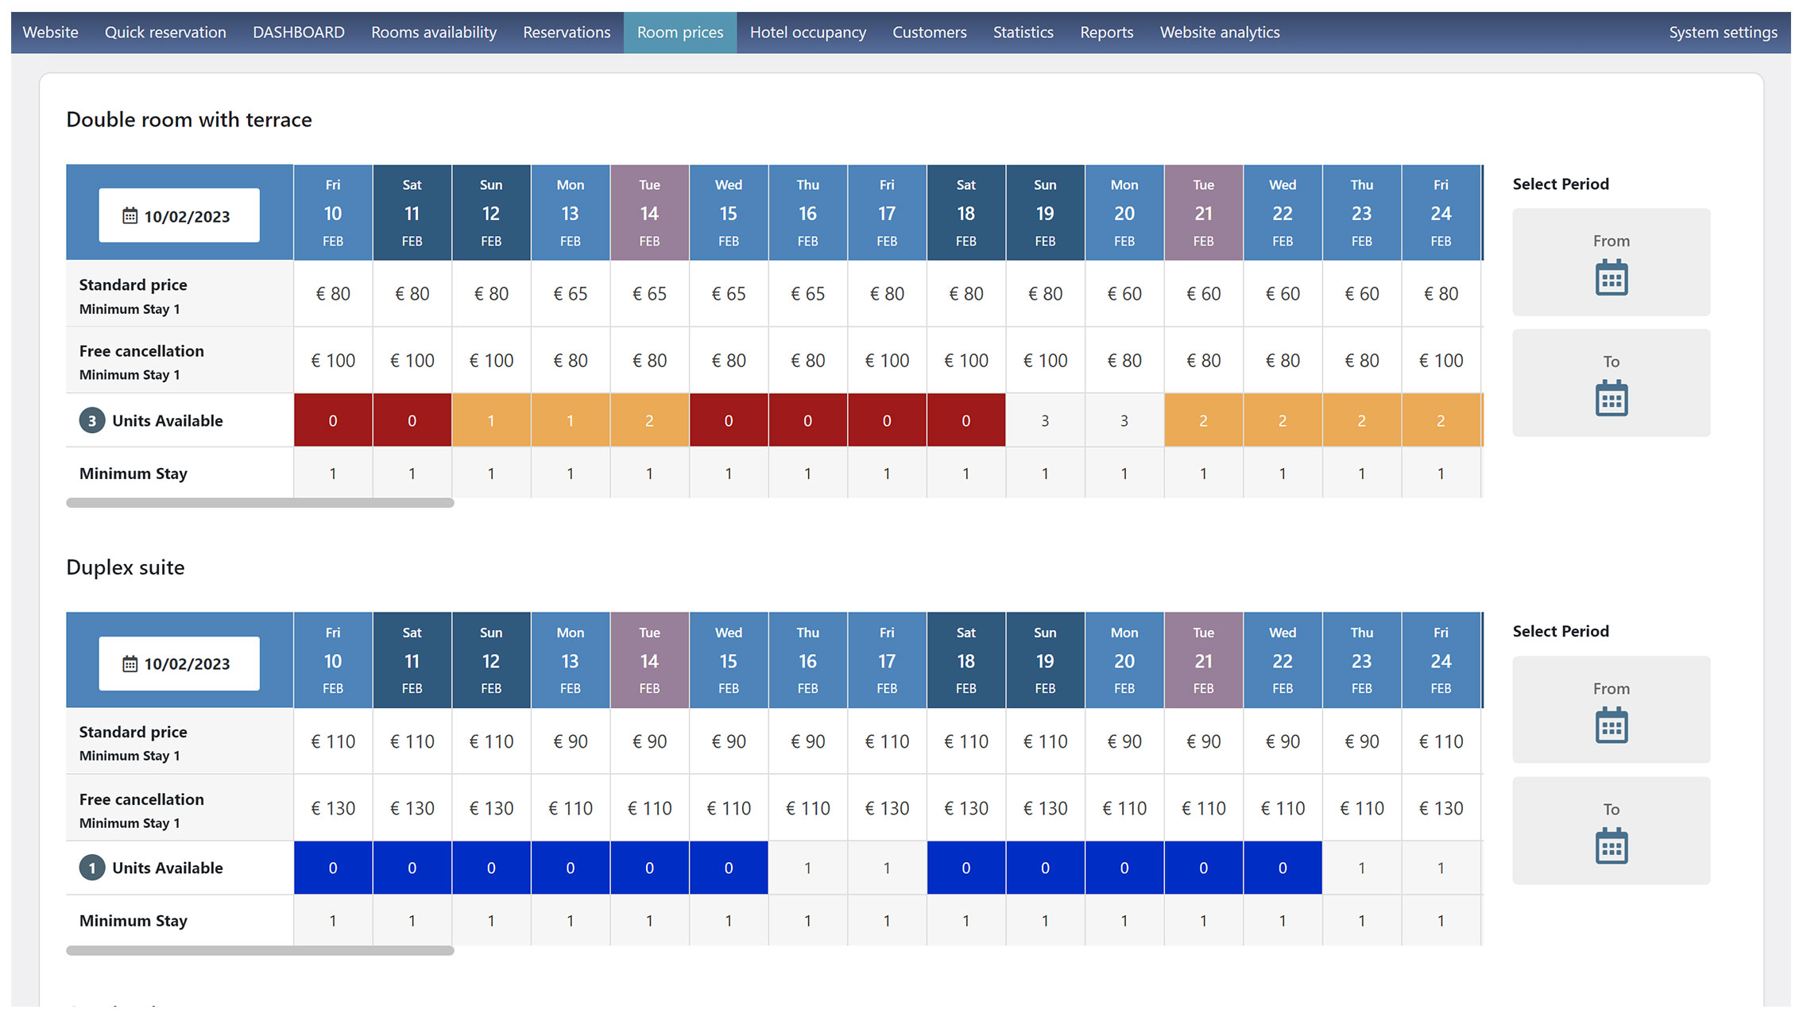
Task: Click the From calendar icon for Double room
Action: (1611, 278)
